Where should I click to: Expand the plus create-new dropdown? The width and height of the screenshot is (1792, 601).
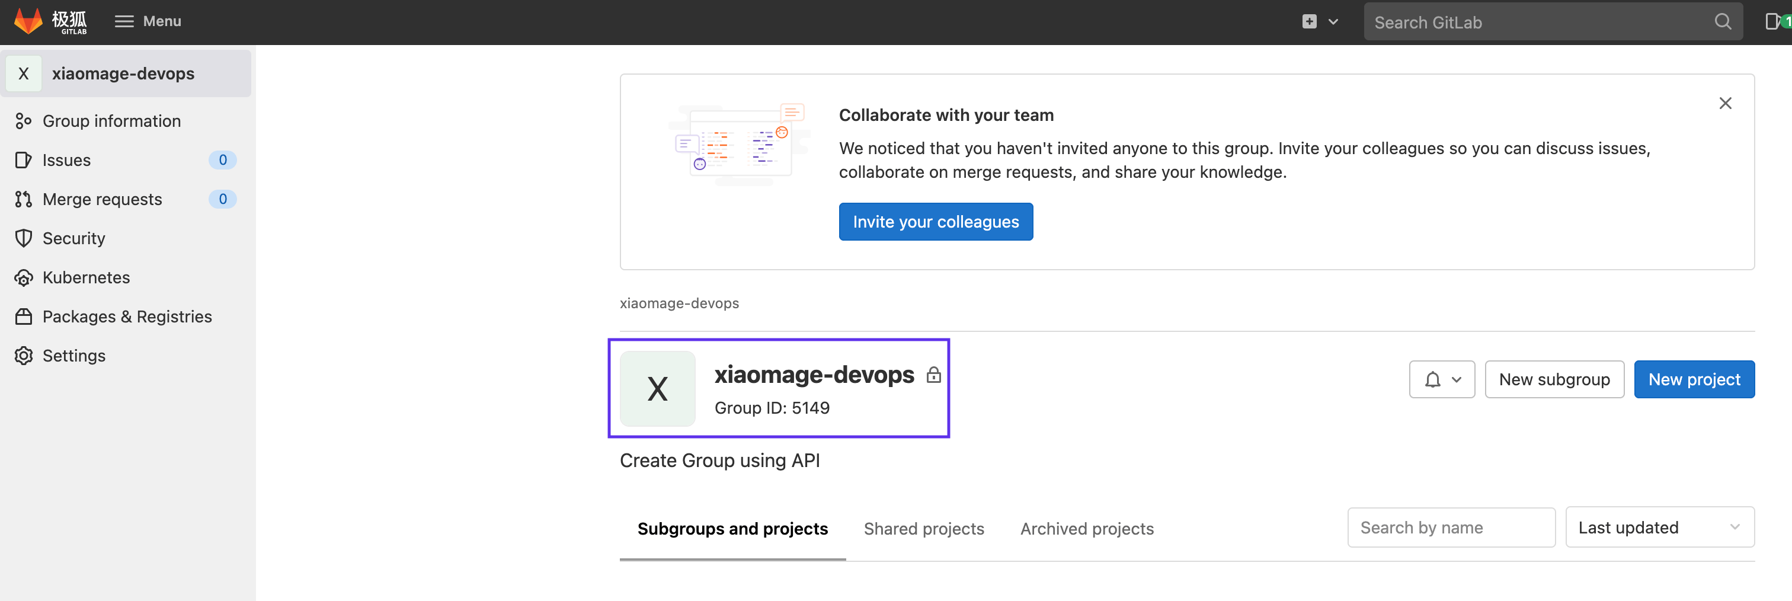pyautogui.click(x=1320, y=21)
